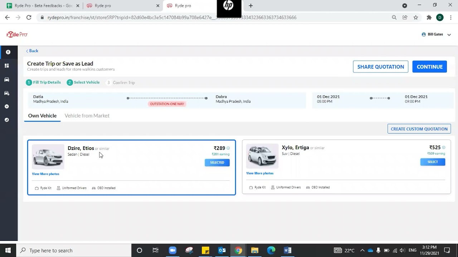Image resolution: width=458 pixels, height=257 pixels.
Task: Click the address bar URL
Action: pos(172,17)
